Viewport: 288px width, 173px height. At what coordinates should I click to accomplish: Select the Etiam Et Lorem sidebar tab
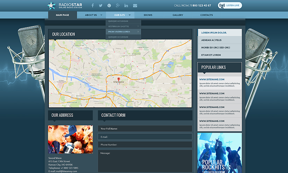pyautogui.click(x=219, y=55)
